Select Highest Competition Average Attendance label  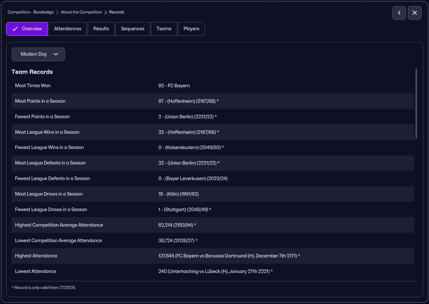pyautogui.click(x=59, y=225)
